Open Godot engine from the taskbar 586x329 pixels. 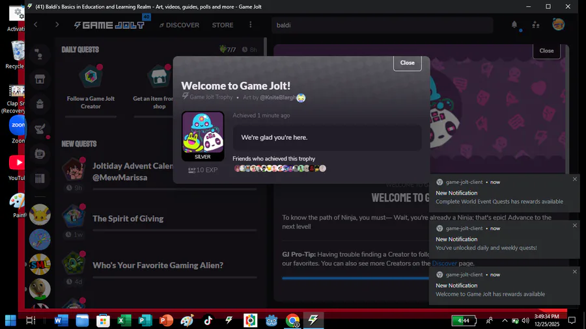pos(272,320)
